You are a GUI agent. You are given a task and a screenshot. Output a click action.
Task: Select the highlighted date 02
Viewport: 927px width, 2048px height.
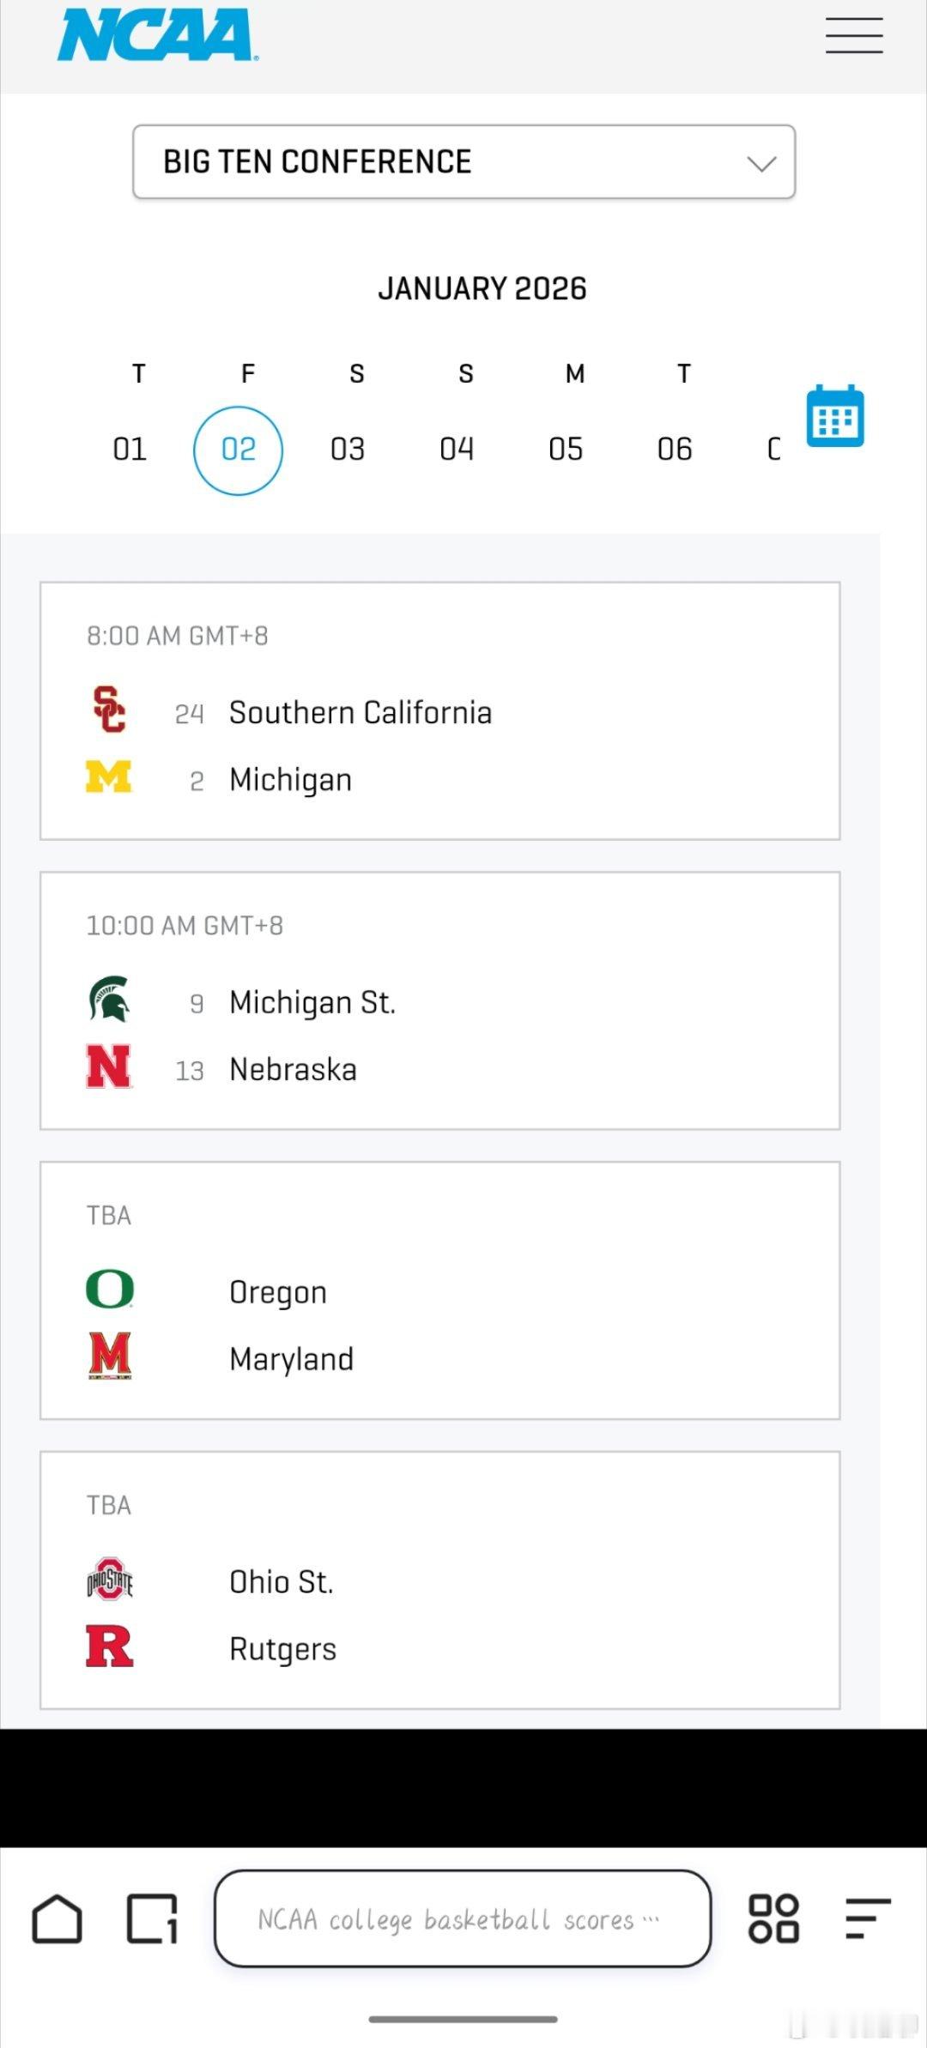[238, 450]
